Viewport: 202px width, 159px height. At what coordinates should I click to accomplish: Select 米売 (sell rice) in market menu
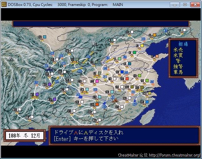point(178,50)
